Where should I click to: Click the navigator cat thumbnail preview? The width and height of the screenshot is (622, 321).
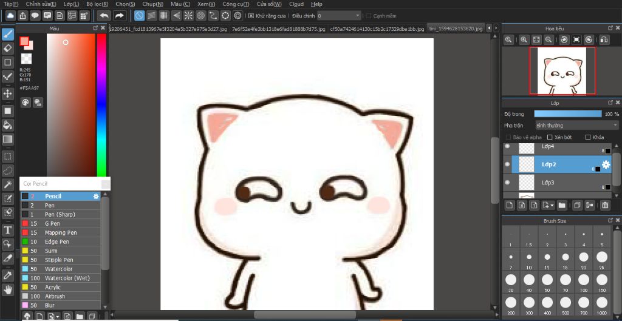pos(562,71)
